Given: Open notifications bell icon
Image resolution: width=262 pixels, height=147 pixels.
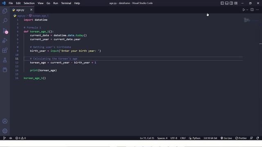Looking at the screenshot, I should click(257, 138).
